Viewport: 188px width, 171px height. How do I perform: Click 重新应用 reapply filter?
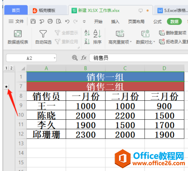[x=67, y=41]
